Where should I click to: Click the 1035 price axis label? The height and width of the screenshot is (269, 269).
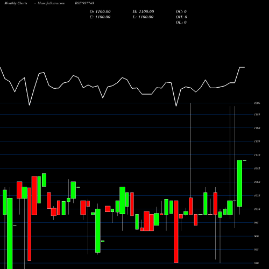tap(257, 196)
